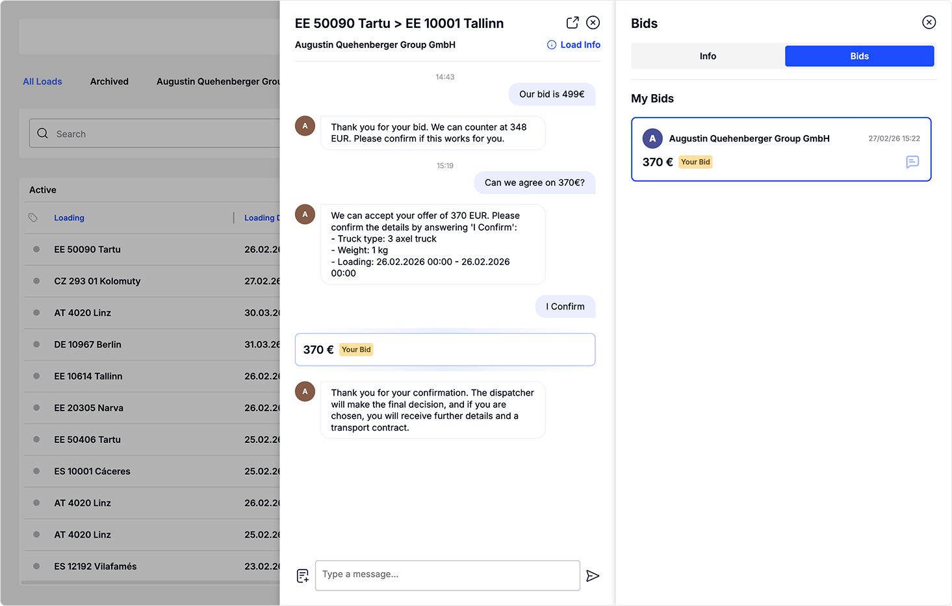Image resolution: width=952 pixels, height=606 pixels.
Task: Send the message with paper plane icon
Action: click(x=592, y=575)
